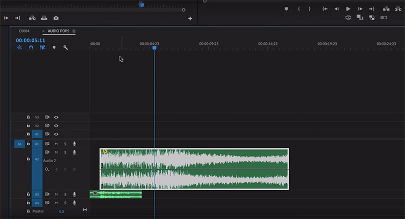Add a marker from the timeline toolbar

coord(54,48)
